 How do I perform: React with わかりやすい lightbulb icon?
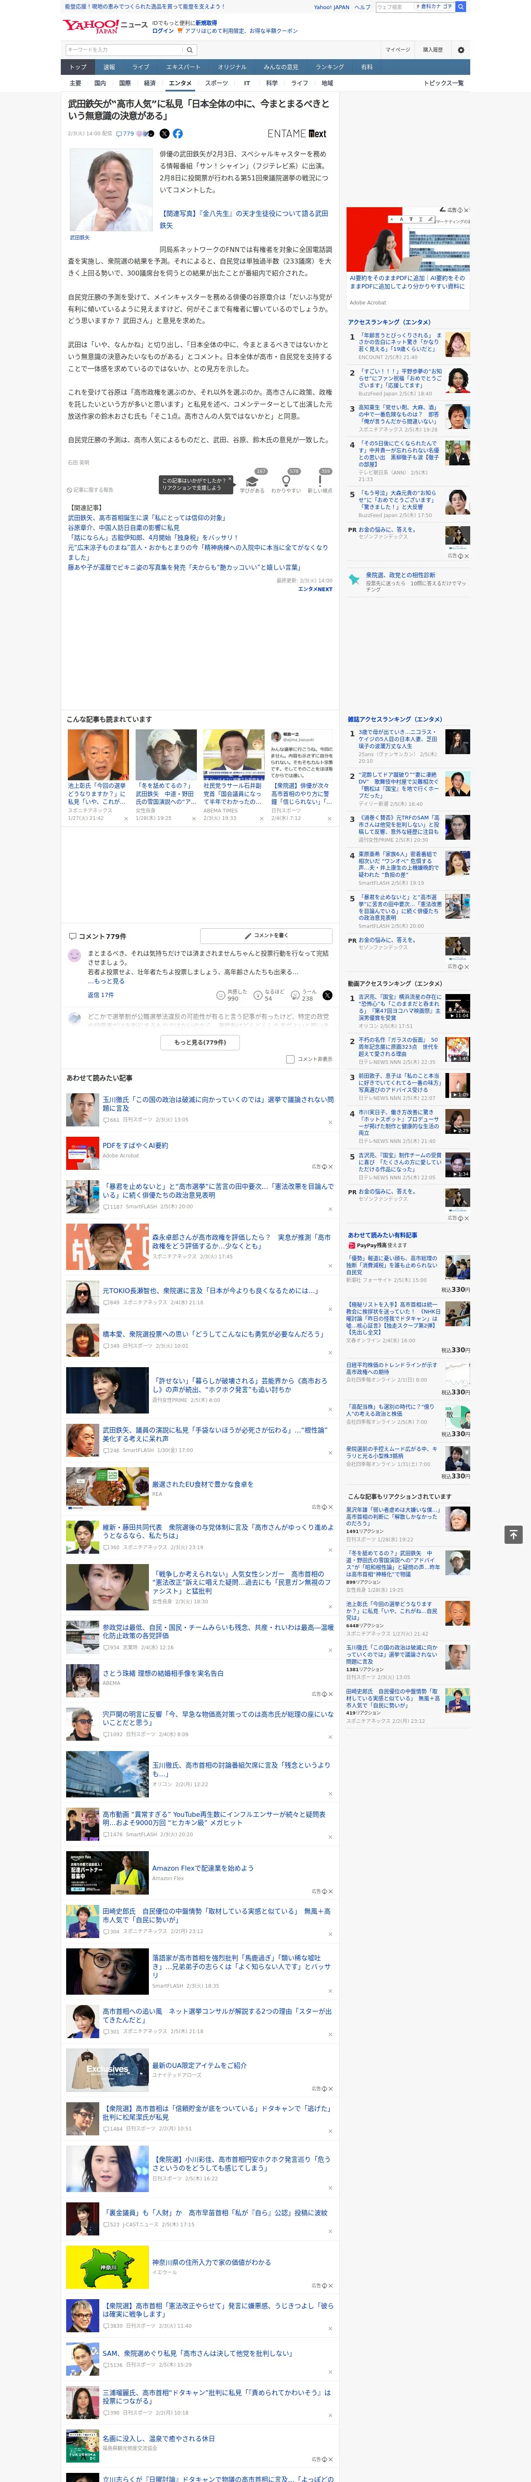coord(285,483)
